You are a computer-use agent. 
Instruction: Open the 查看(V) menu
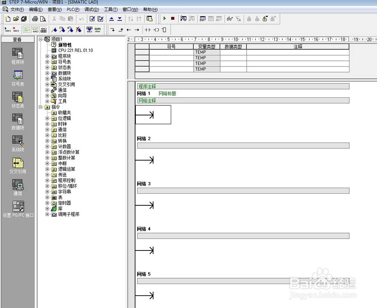coord(55,9)
